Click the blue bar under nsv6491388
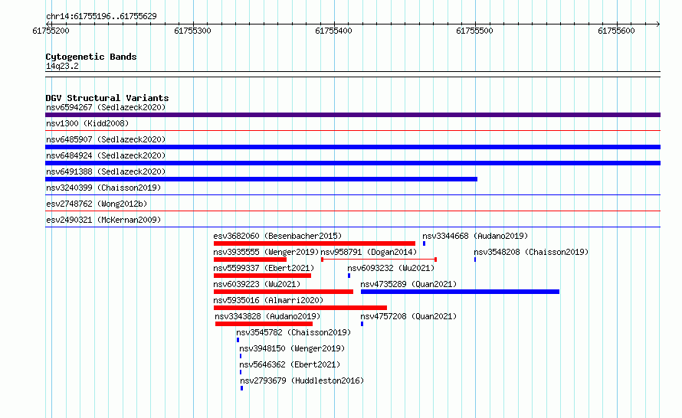This screenshot has height=418, width=682. tap(261, 179)
